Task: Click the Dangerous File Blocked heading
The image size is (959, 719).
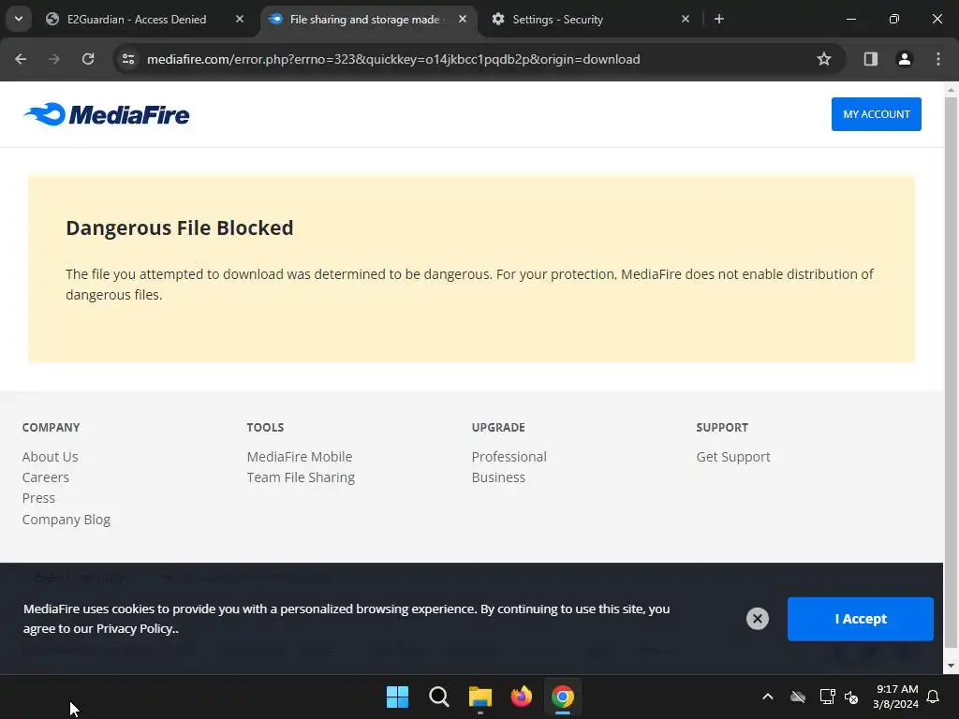Action: pos(180,228)
